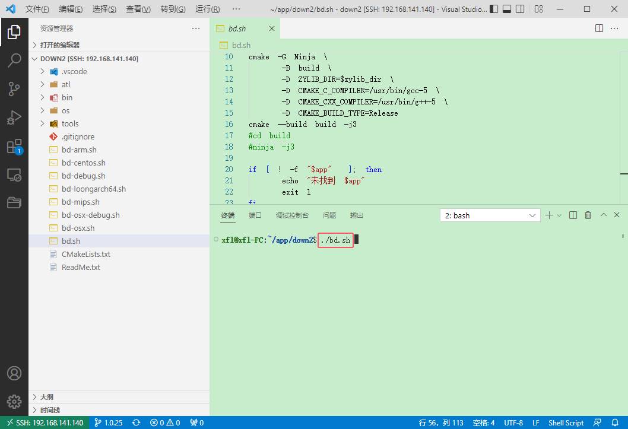Kill terminal with the trash icon

(x=588, y=215)
